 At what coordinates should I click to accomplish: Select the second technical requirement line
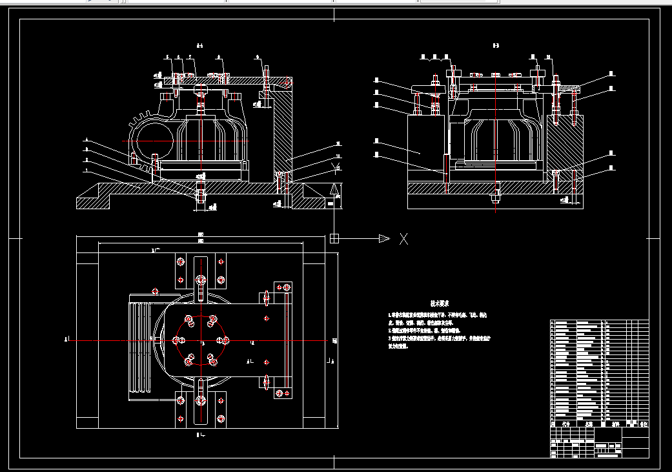(x=424, y=331)
